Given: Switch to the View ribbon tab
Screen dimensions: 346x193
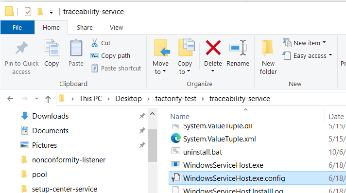Looking at the screenshot, I should [x=116, y=27].
